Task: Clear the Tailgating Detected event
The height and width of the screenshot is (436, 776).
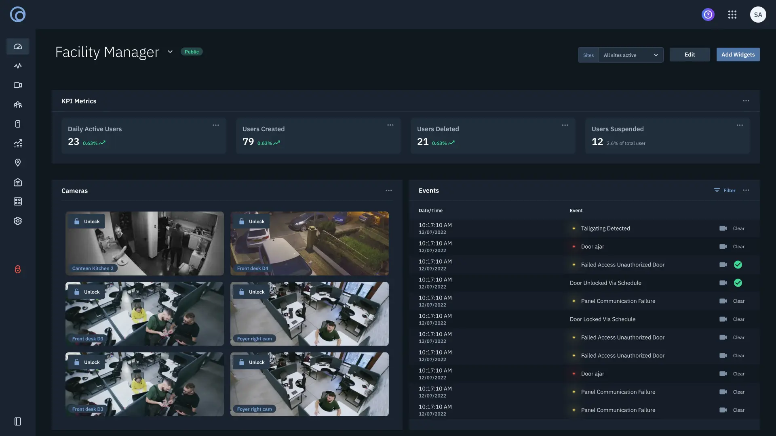Action: coord(738,228)
